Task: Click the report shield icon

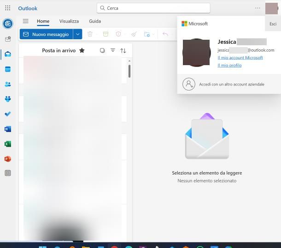Action: pyautogui.click(x=118, y=34)
